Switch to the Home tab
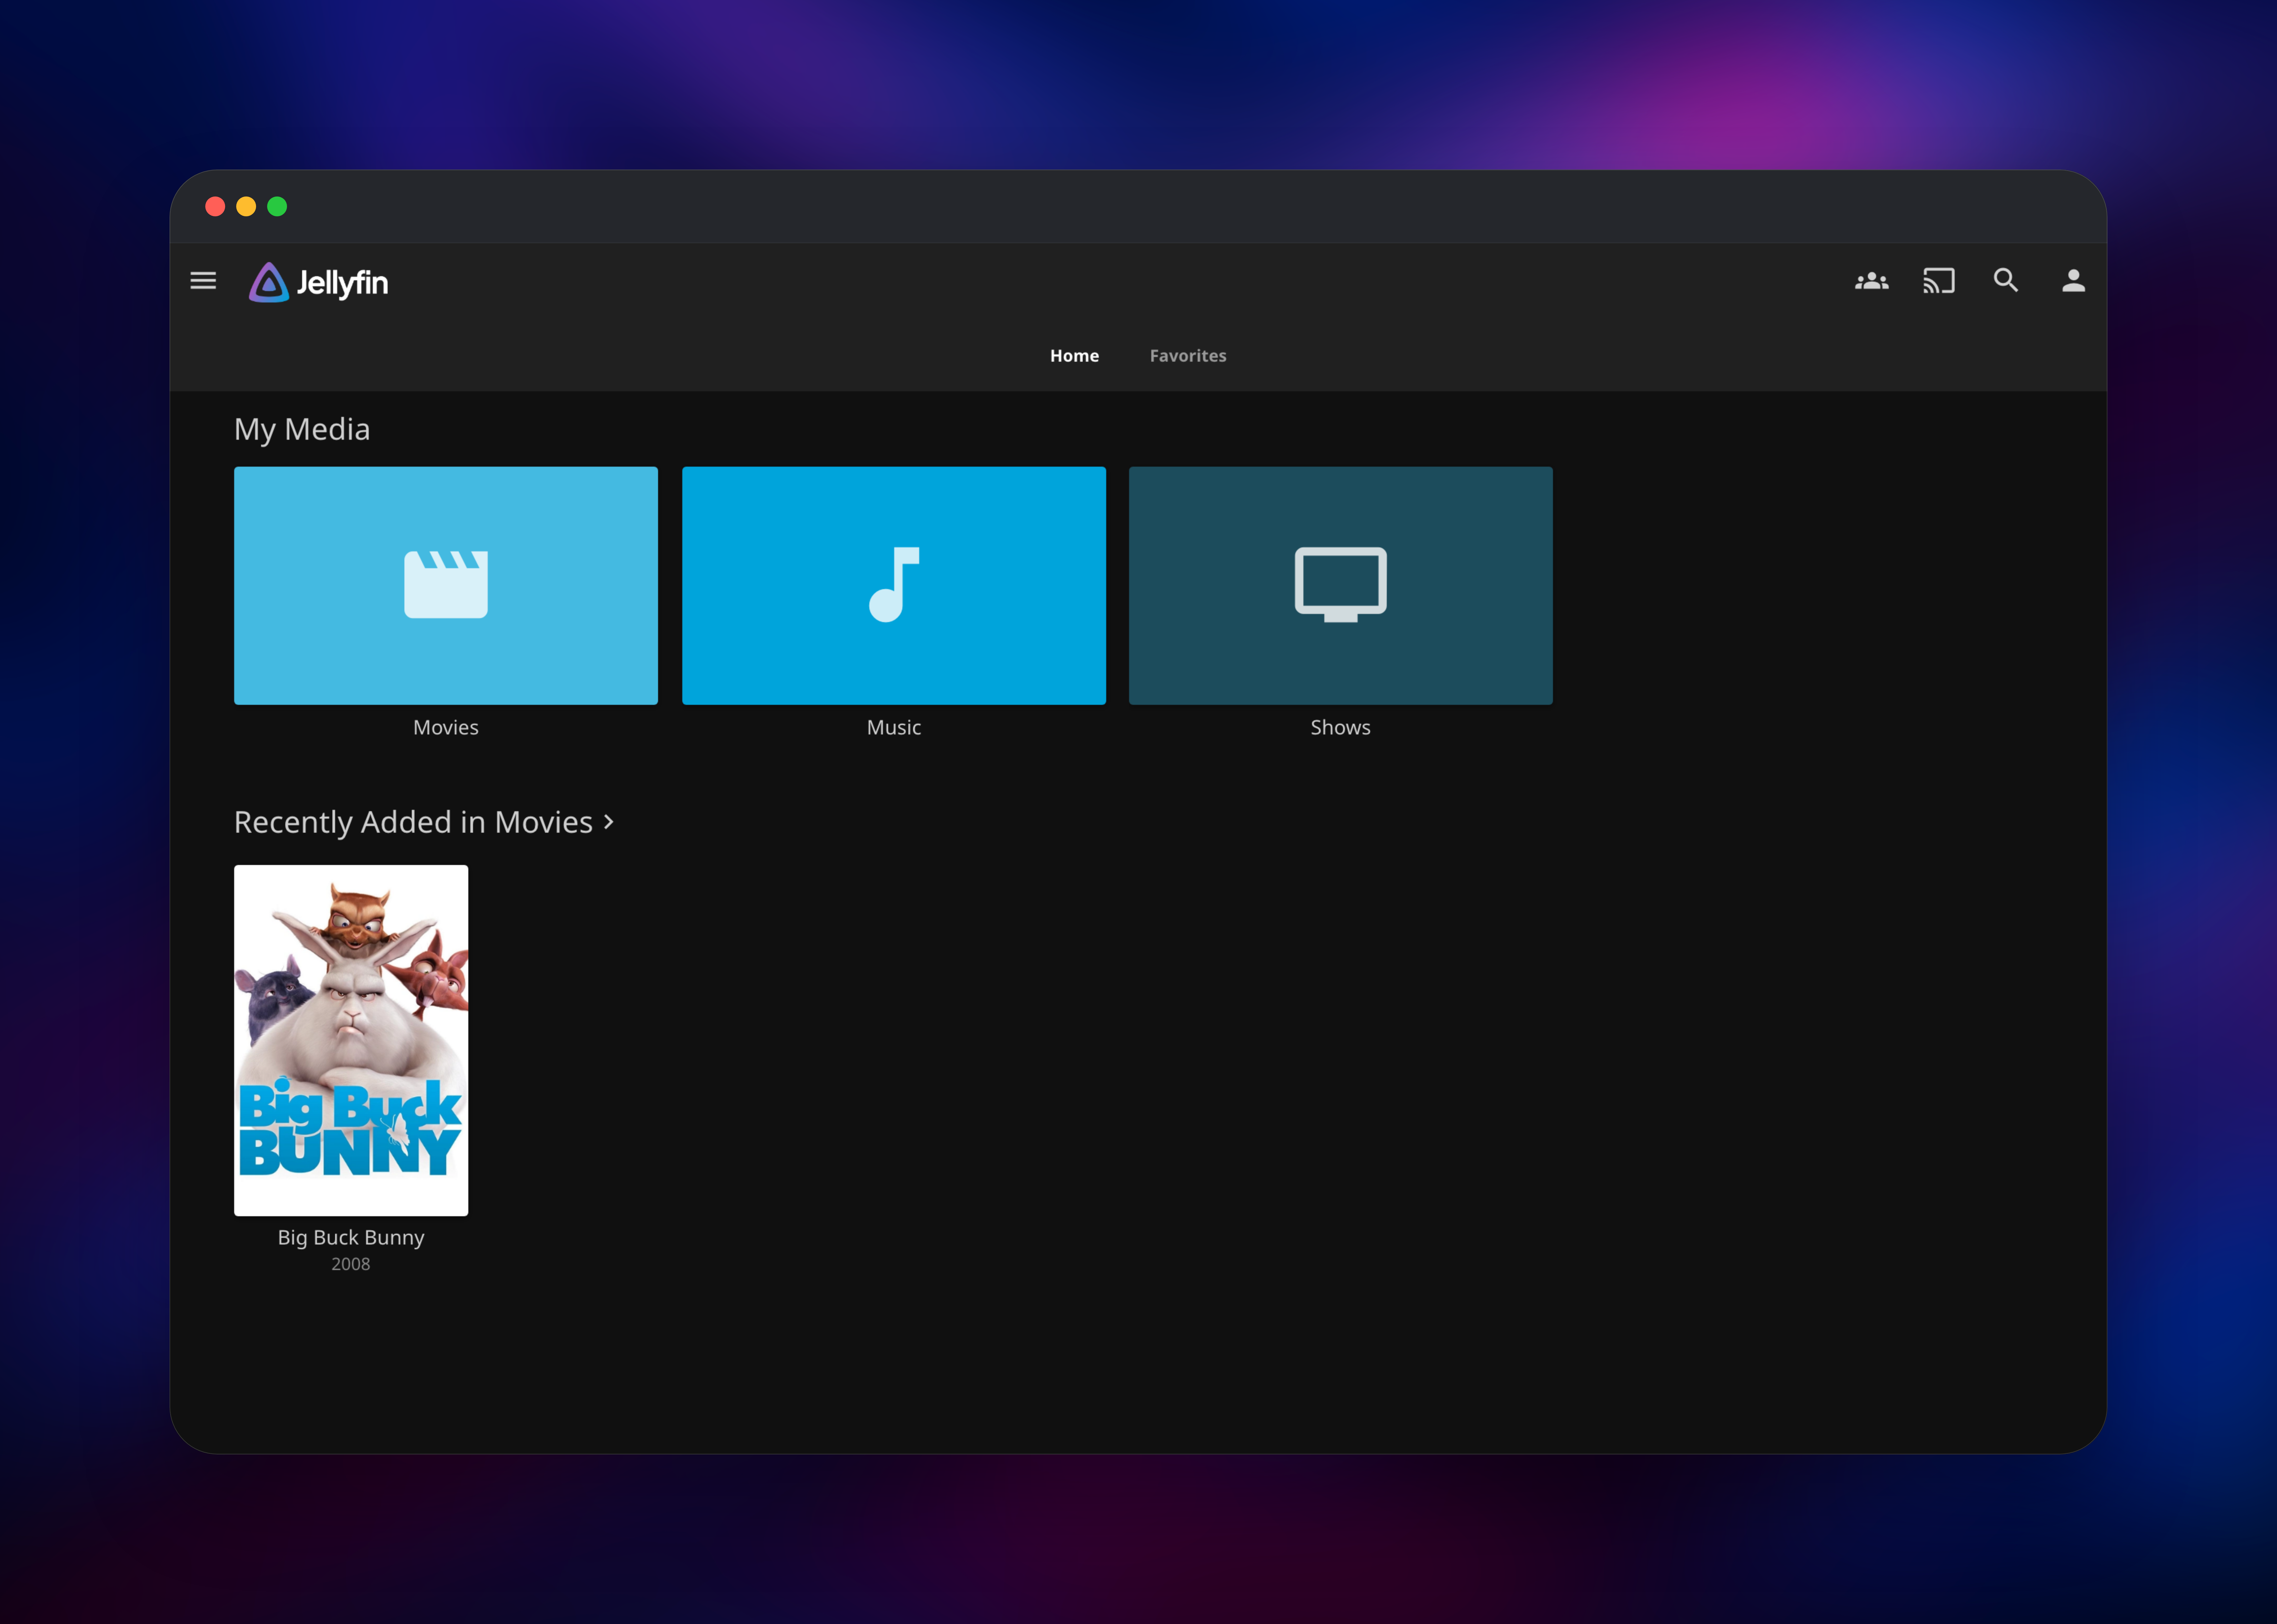Screen dimensions: 2277x1624 pyautogui.click(x=1074, y=356)
